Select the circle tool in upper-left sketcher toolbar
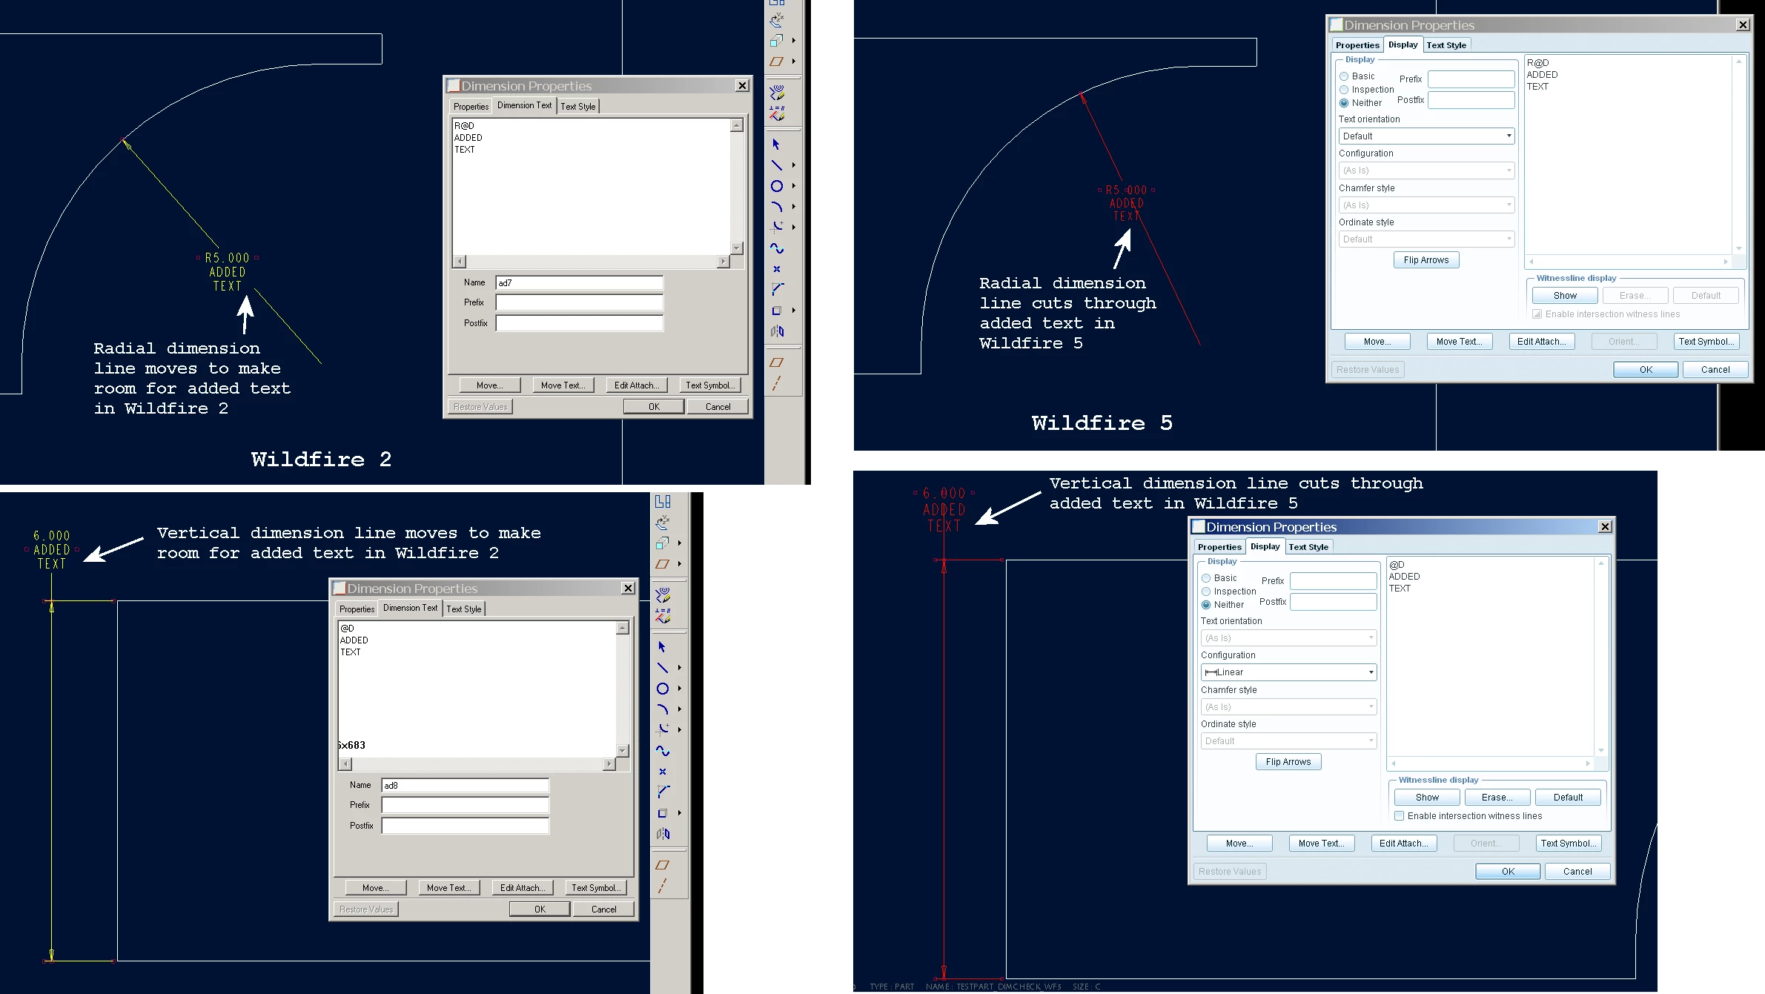The height and width of the screenshot is (994, 1765). [776, 186]
